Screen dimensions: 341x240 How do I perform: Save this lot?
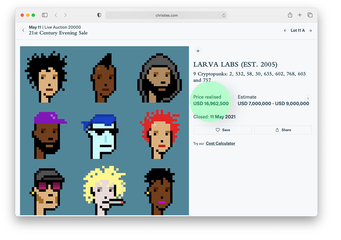(223, 130)
